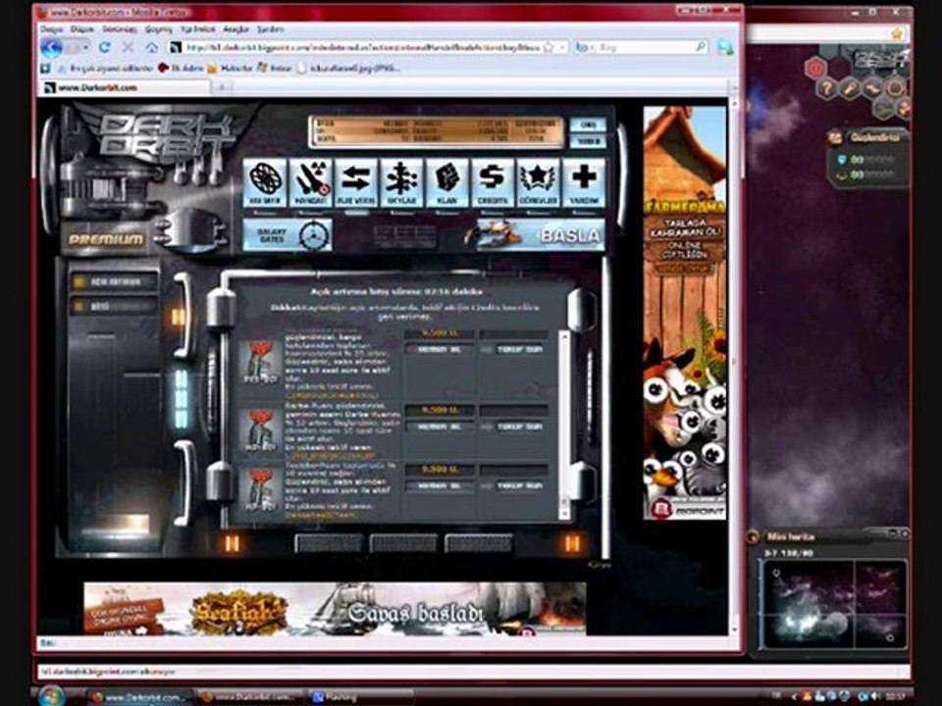The height and width of the screenshot is (706, 942).
Task: Open the Geçmiş menu
Action: tap(159, 28)
